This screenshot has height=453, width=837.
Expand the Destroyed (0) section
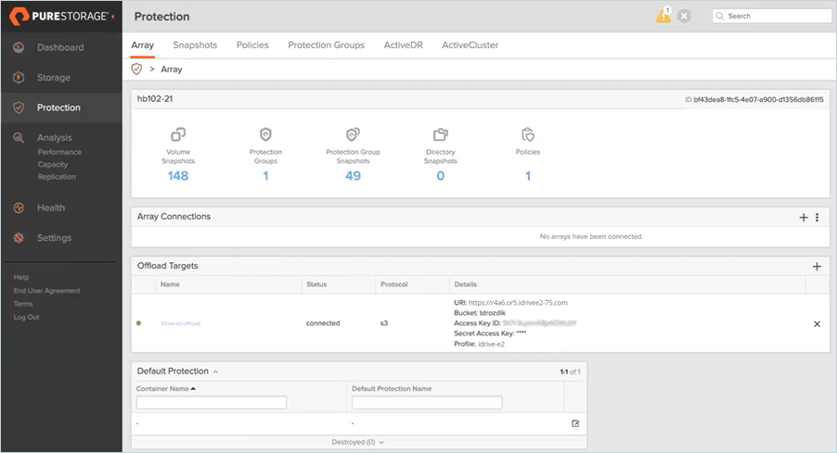click(x=358, y=442)
